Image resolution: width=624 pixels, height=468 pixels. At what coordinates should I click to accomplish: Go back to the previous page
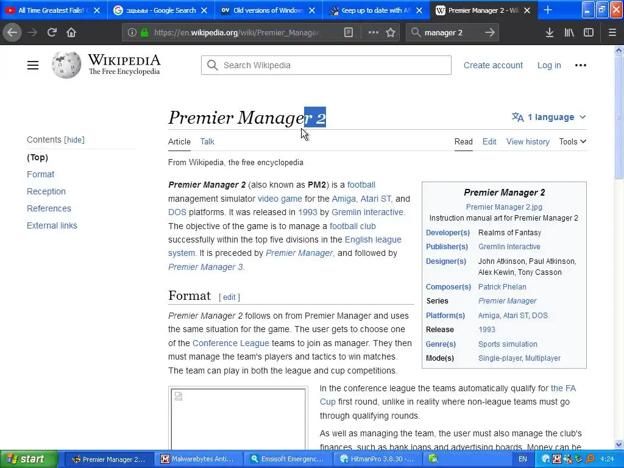12,32
